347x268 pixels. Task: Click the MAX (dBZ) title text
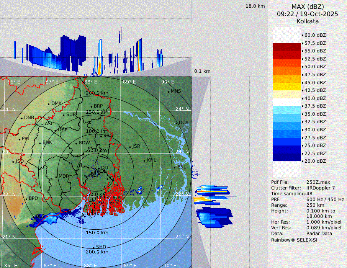[x=308, y=7]
